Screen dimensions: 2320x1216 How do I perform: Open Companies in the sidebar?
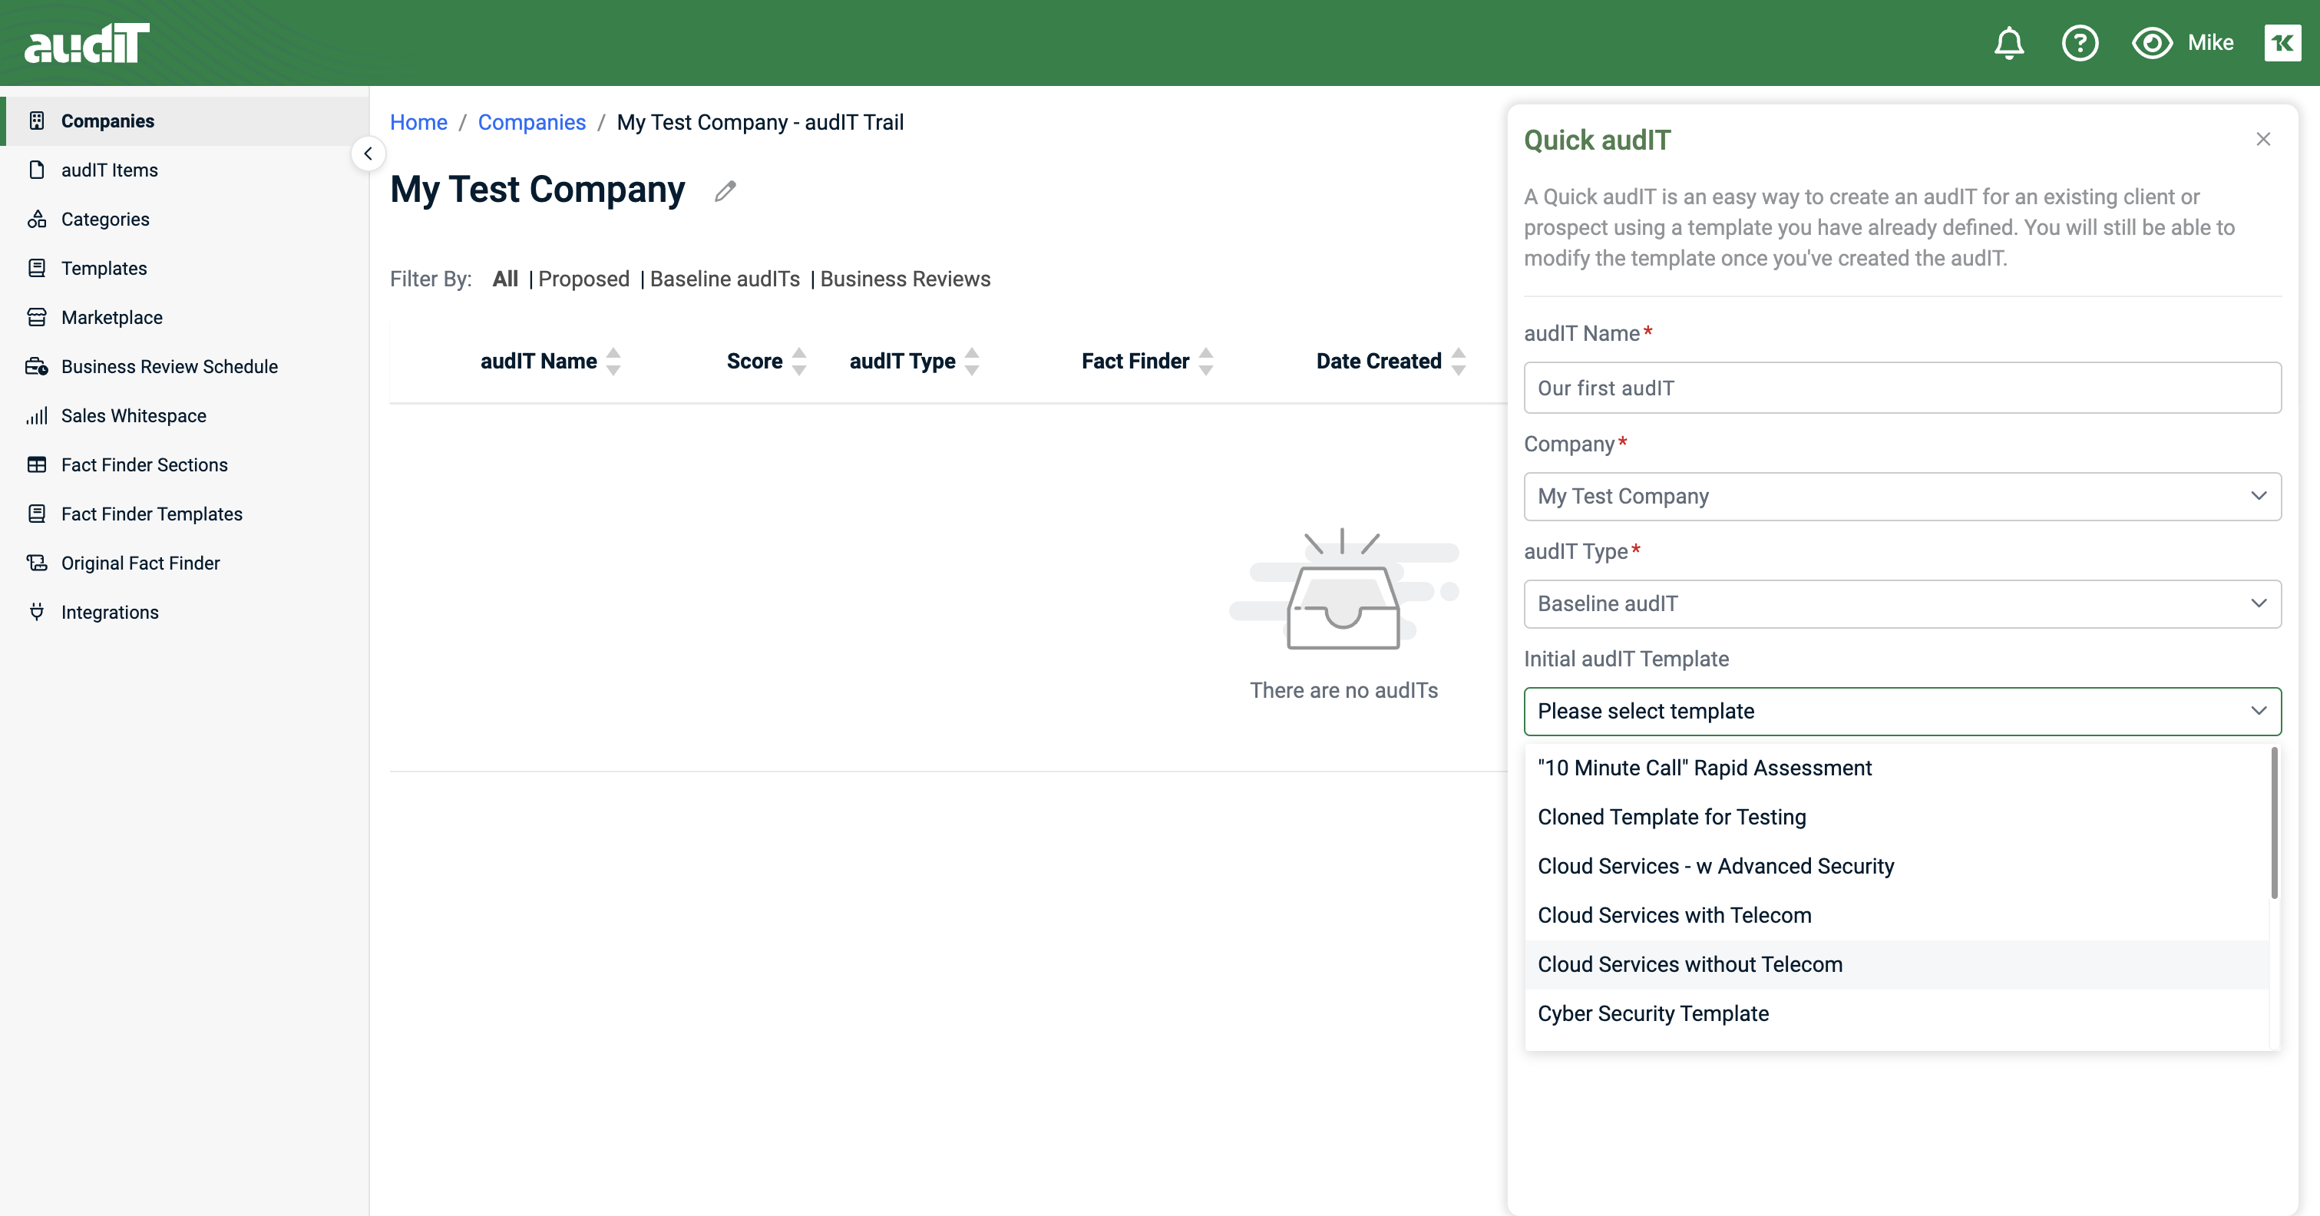184,121
